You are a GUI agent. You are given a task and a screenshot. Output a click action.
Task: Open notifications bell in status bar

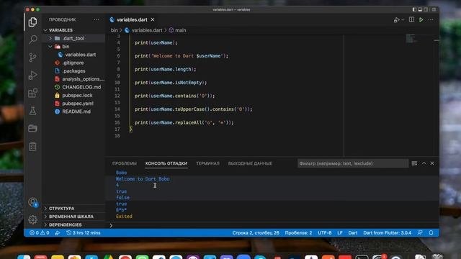(431, 233)
